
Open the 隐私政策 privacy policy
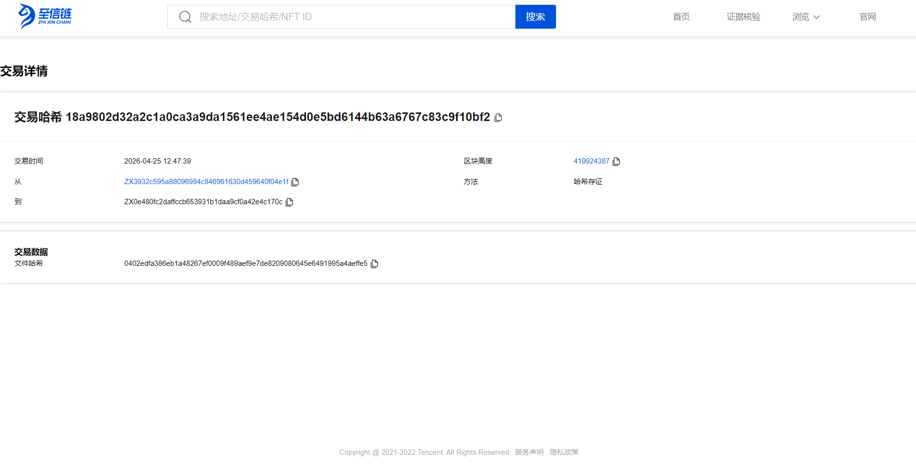[x=564, y=452]
